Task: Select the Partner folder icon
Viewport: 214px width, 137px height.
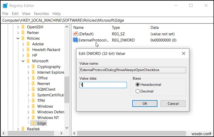Action: coord(23,32)
